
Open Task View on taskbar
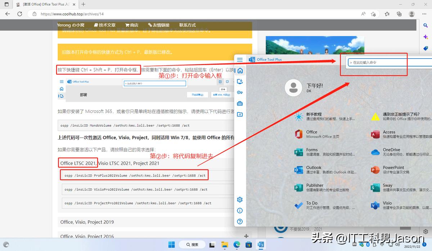pos(212,245)
